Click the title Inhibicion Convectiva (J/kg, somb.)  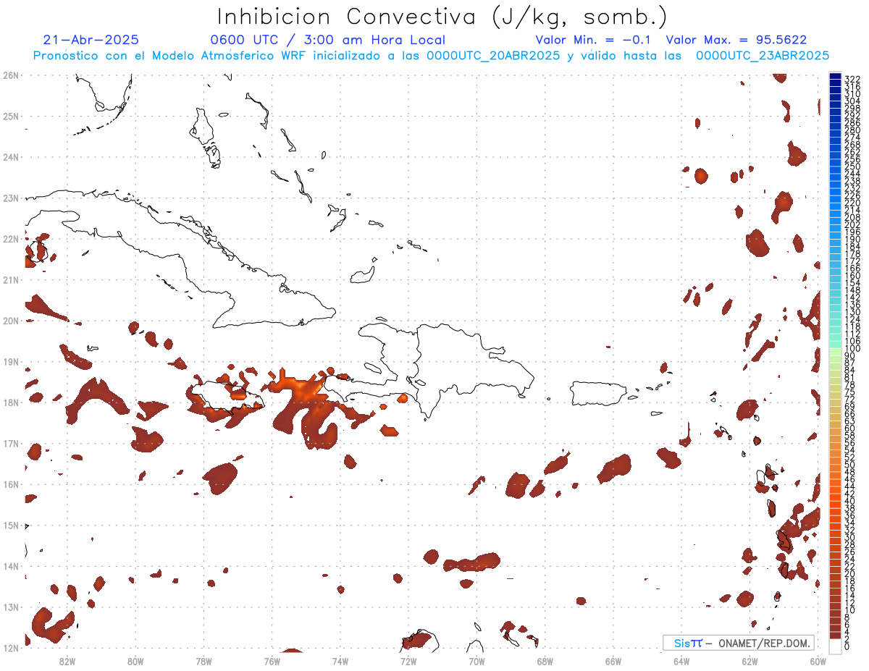tap(442, 17)
